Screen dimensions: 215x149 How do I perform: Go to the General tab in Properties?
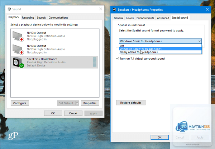(x=119, y=18)
